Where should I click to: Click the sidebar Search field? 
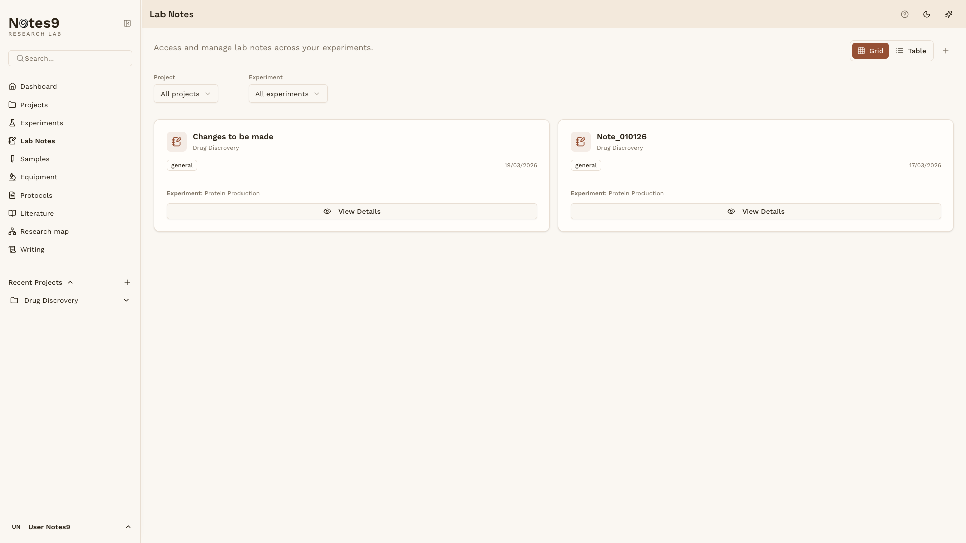70,58
